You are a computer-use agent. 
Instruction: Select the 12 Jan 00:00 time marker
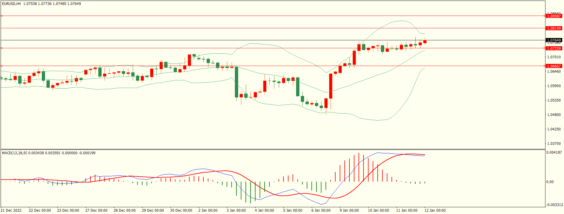435,210
